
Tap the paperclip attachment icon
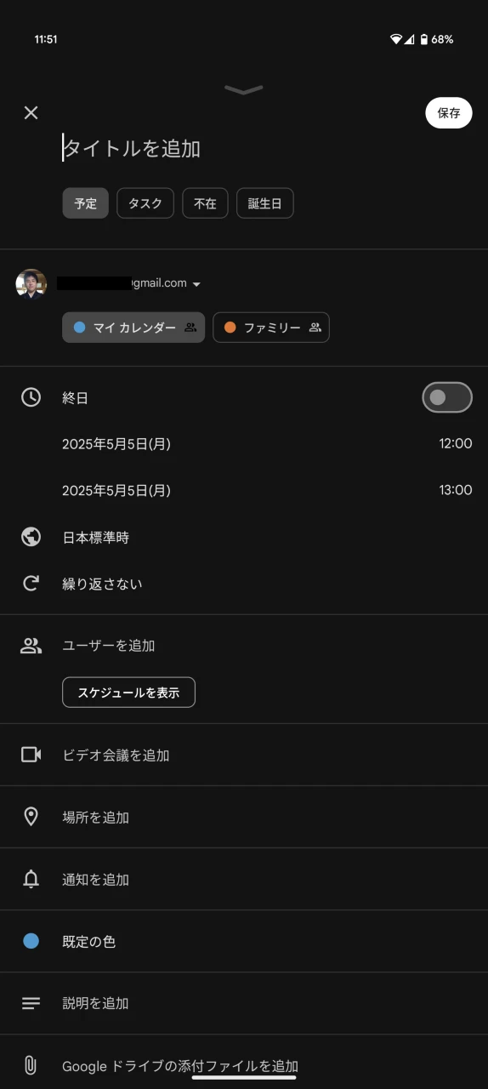(31, 1065)
